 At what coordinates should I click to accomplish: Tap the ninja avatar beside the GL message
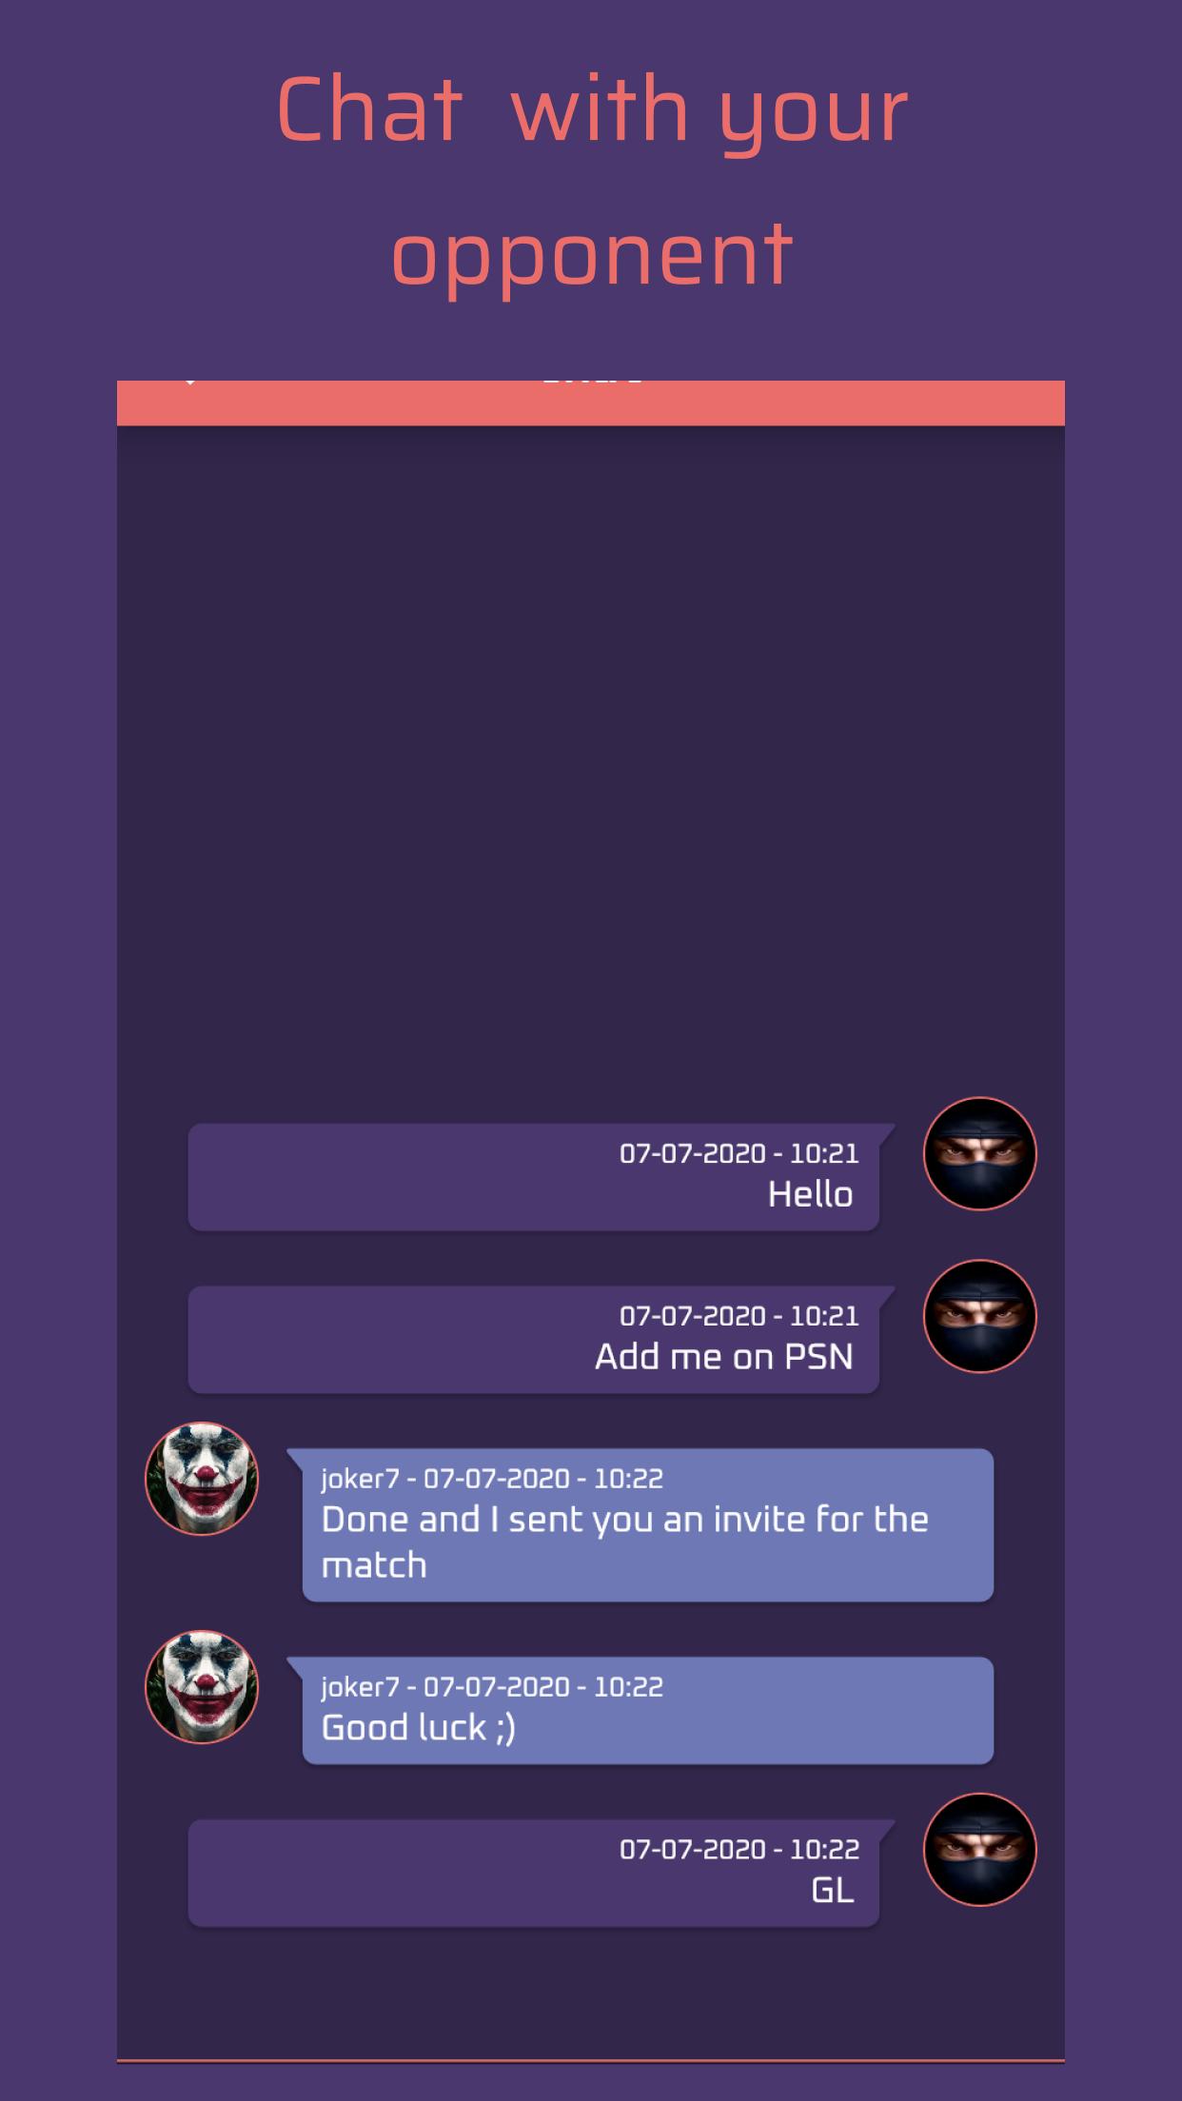(980, 1850)
